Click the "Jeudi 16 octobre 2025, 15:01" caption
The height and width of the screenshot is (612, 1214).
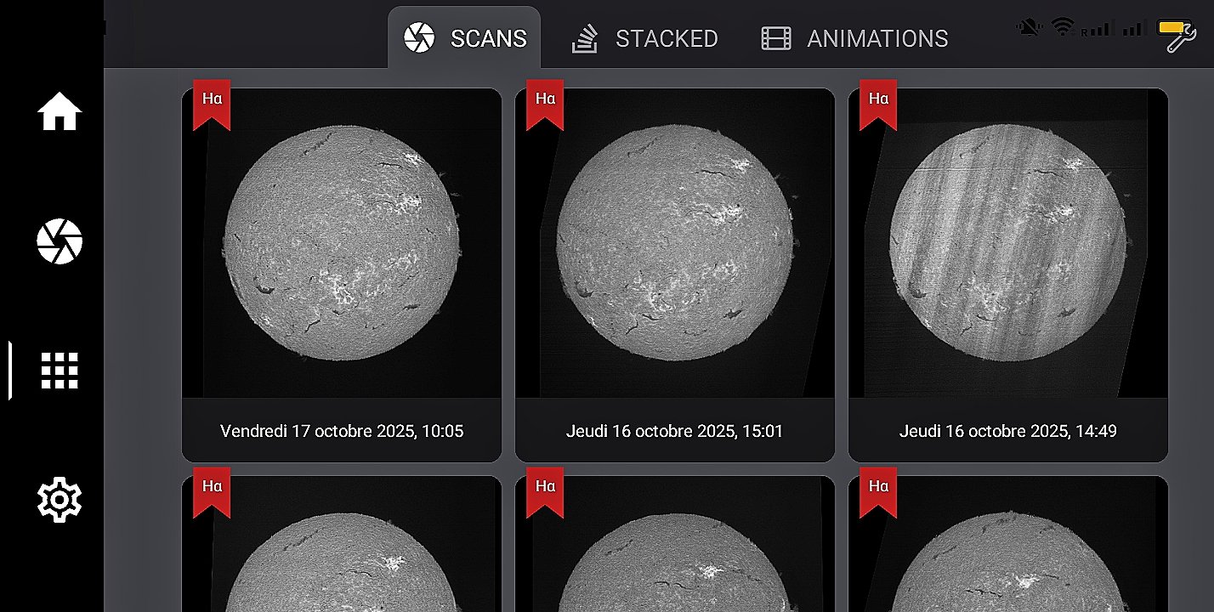click(675, 431)
